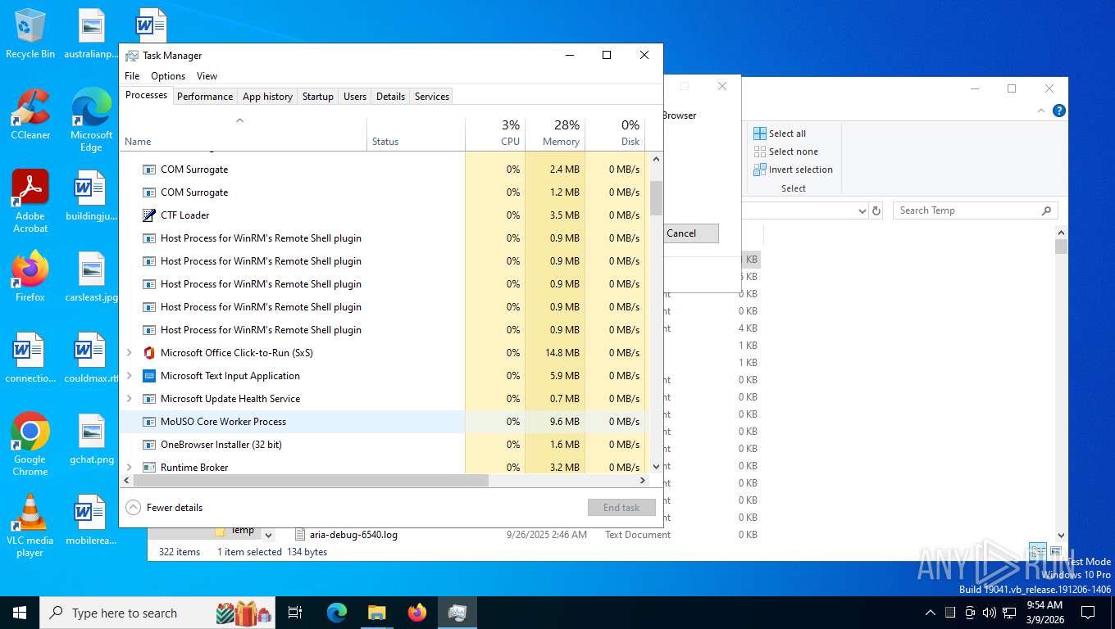Screen dimensions: 1115x629
Task: Click Task Manager taskbar icon
Action: click(457, 613)
